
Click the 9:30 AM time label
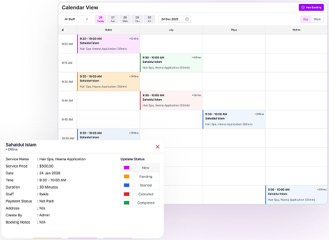[x=67, y=82]
